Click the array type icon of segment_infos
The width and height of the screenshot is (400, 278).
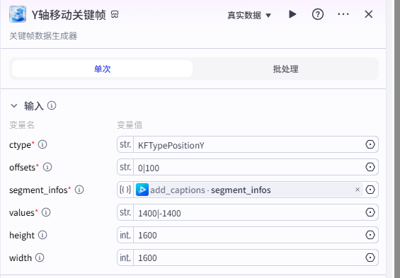125,190
